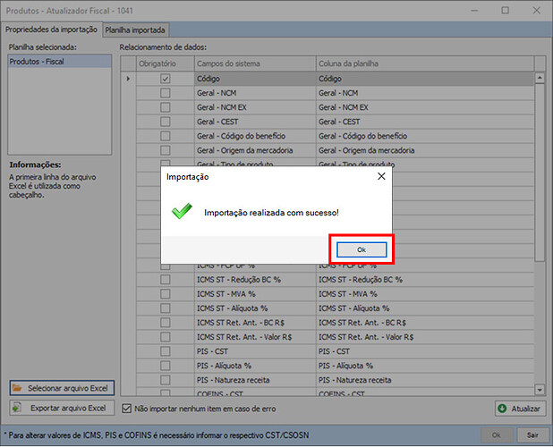Image resolution: width=553 pixels, height=447 pixels.
Task: Click the Selecionar arquivo Excel folder icon
Action: 17,388
